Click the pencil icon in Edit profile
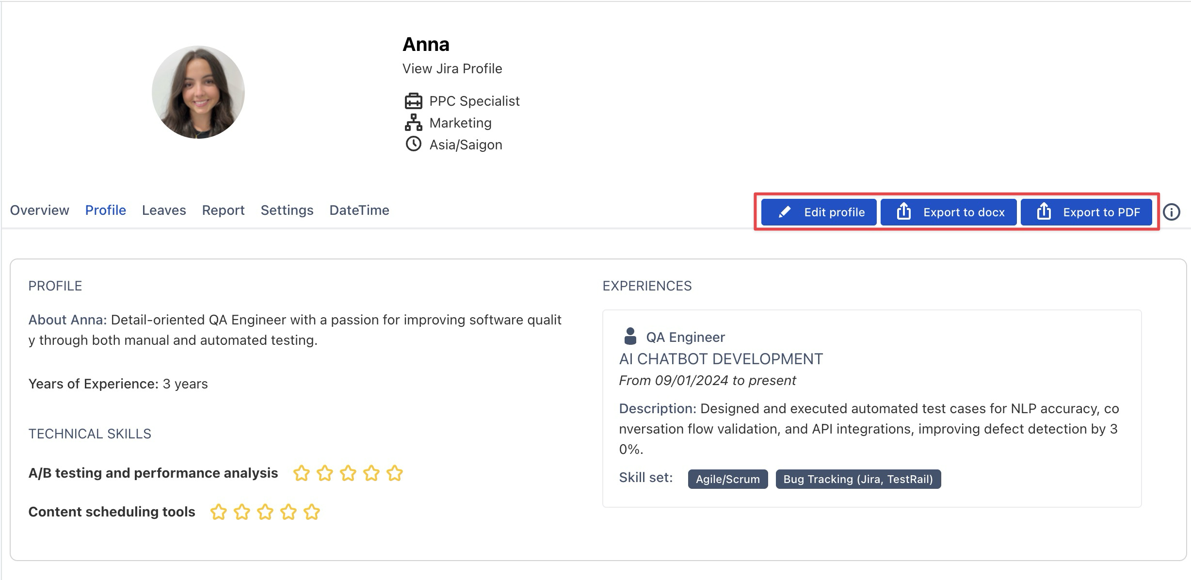Image resolution: width=1191 pixels, height=580 pixels. coord(784,212)
